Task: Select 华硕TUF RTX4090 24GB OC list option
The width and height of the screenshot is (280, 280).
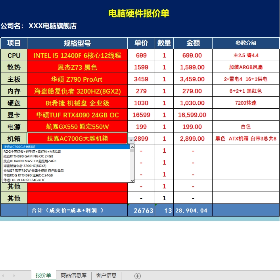Action: click(66, 180)
